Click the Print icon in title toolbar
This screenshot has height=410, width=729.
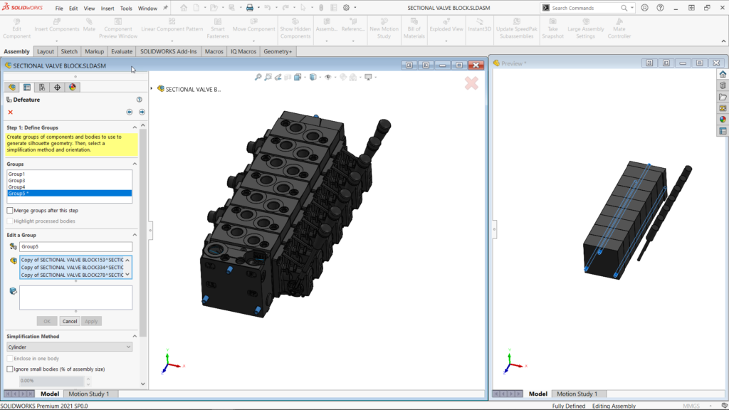(x=250, y=8)
